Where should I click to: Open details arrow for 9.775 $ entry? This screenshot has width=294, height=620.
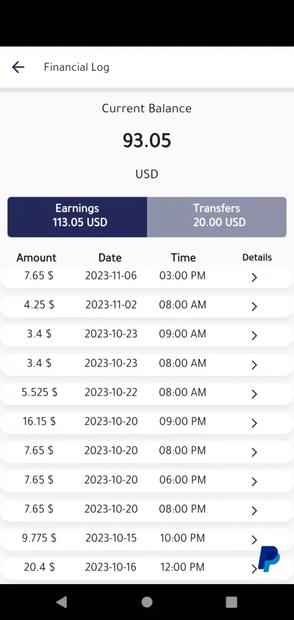point(254,540)
